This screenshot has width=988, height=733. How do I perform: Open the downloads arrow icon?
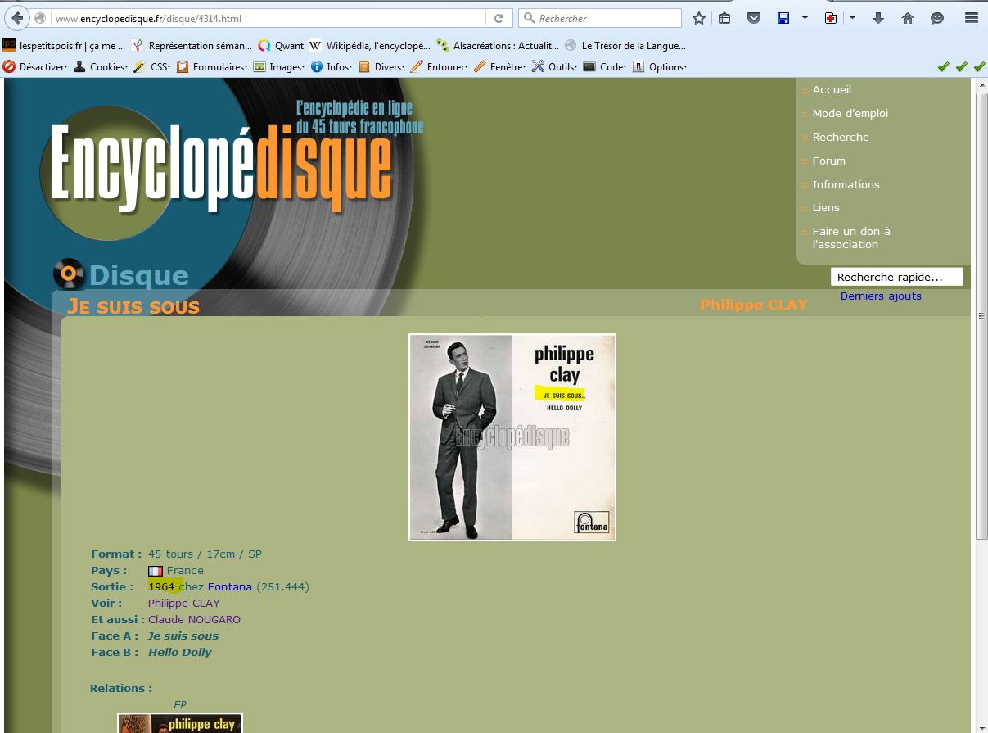pos(878,18)
